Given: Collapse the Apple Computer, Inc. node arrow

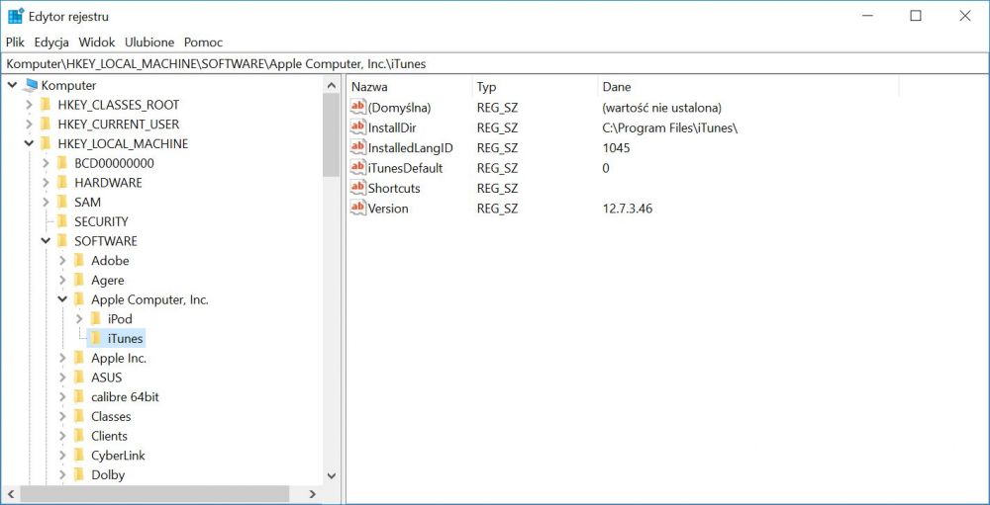Looking at the screenshot, I should (x=62, y=299).
